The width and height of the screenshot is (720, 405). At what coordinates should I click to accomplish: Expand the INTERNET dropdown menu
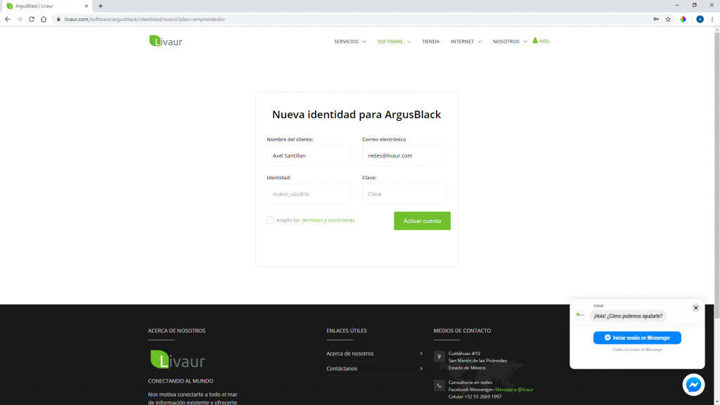pyautogui.click(x=465, y=41)
